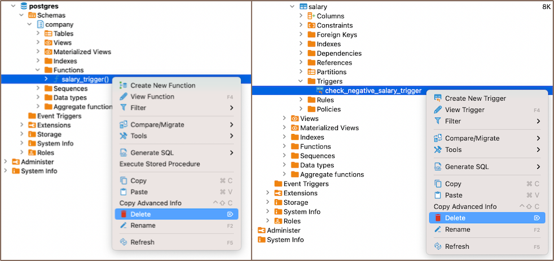Screen dimensions: 554x261
Task: Select the salary_trigger() function in the tree
Action: coord(85,79)
